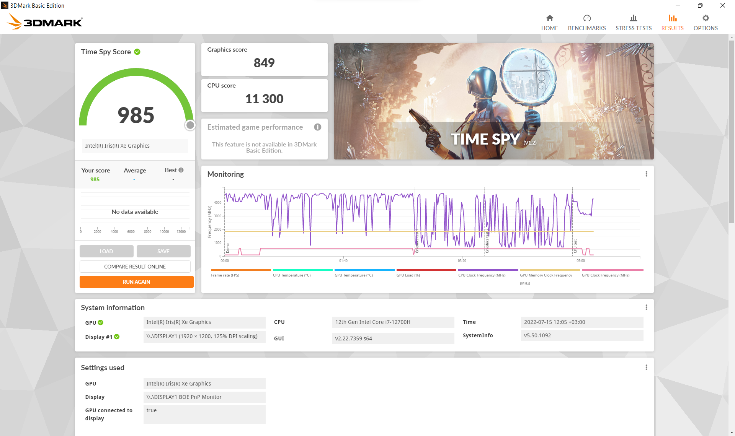
Task: Toggle GPU Load (%) legend series
Action: (x=408, y=275)
